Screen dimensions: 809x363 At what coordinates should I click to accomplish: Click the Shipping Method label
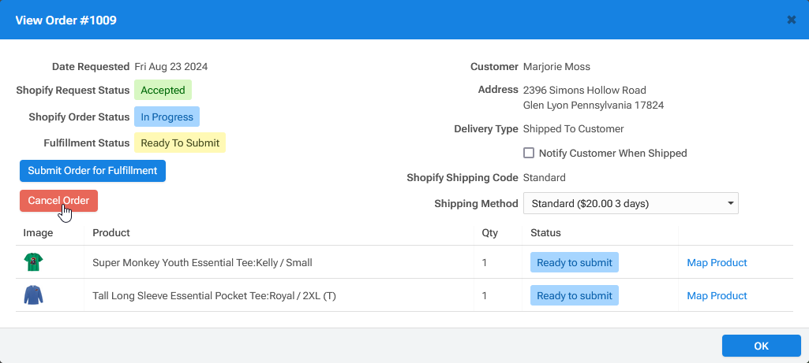[476, 203]
